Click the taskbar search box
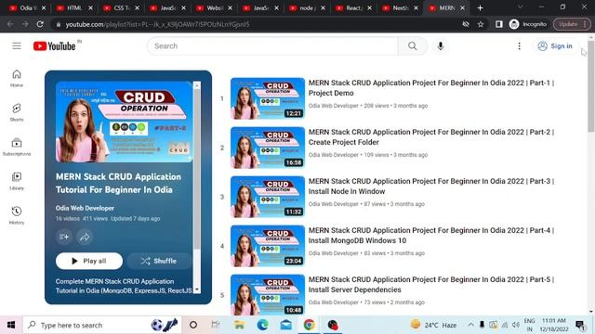This screenshot has height=334, width=595. (102, 325)
